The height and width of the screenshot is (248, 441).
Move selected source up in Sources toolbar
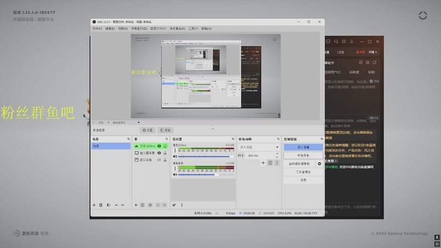[x=158, y=205]
